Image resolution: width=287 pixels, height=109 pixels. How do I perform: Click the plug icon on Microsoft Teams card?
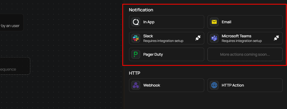(276, 38)
